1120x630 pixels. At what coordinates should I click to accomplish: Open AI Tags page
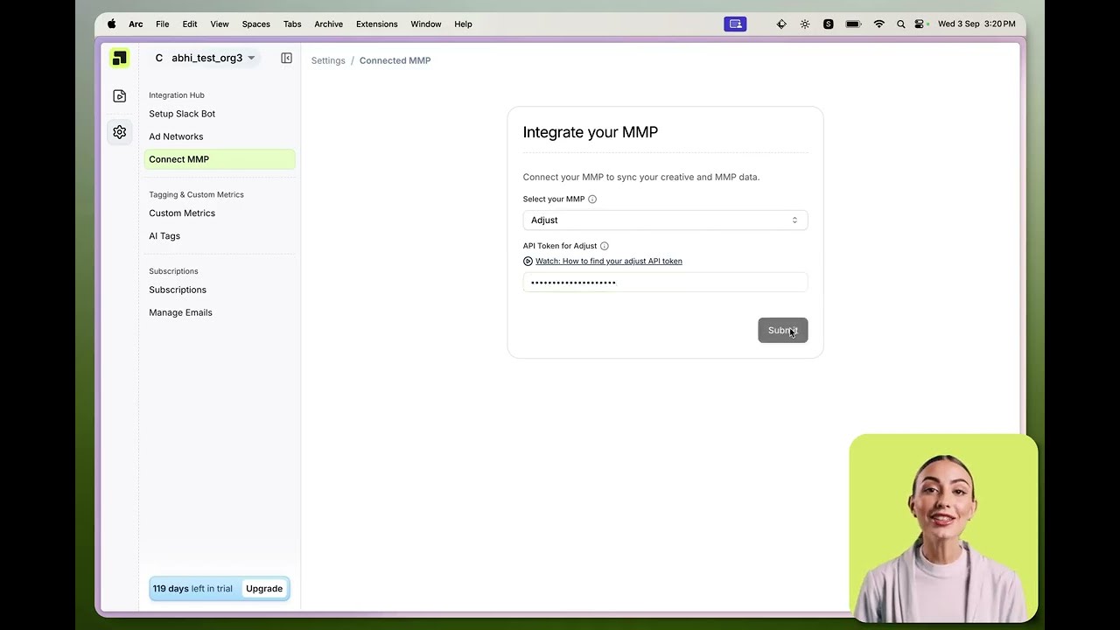click(x=164, y=236)
